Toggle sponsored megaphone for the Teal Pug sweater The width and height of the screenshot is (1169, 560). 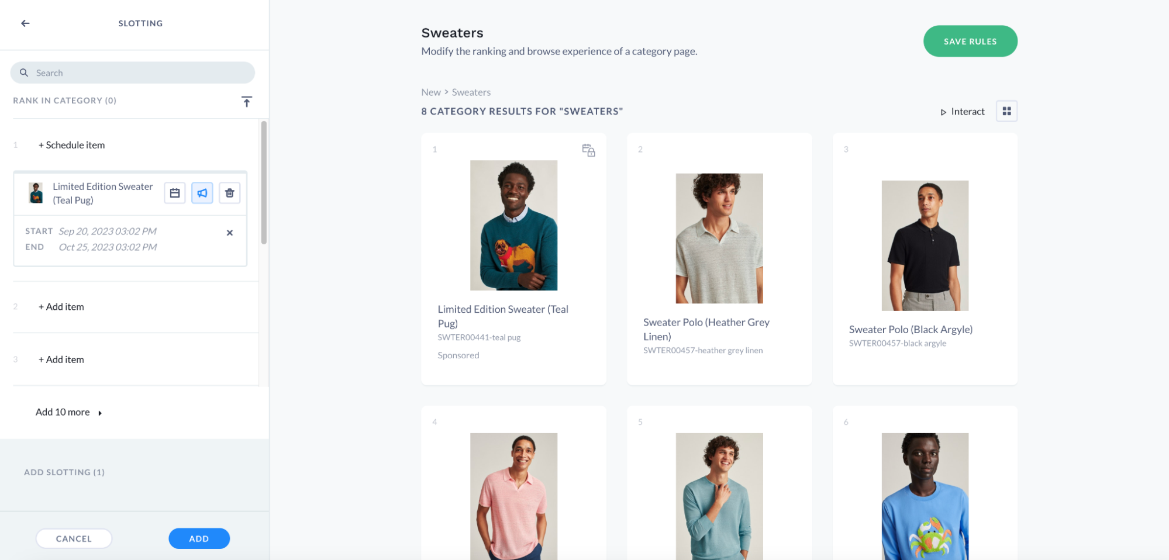point(202,193)
